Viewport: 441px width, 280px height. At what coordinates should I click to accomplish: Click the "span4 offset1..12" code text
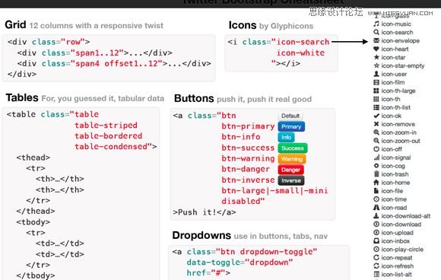click(117, 63)
